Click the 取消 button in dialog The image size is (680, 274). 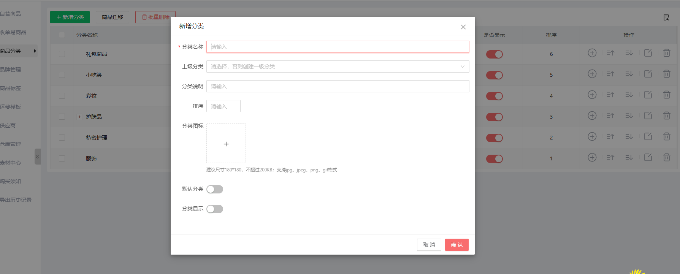(429, 245)
